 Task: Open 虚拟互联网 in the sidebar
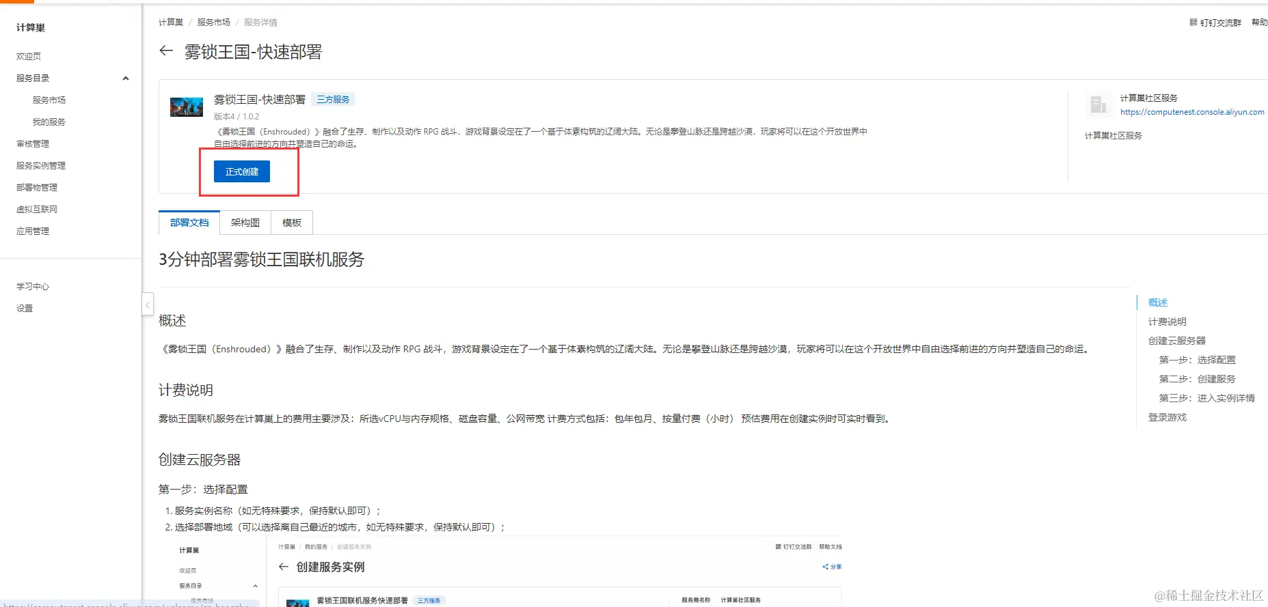(x=37, y=209)
